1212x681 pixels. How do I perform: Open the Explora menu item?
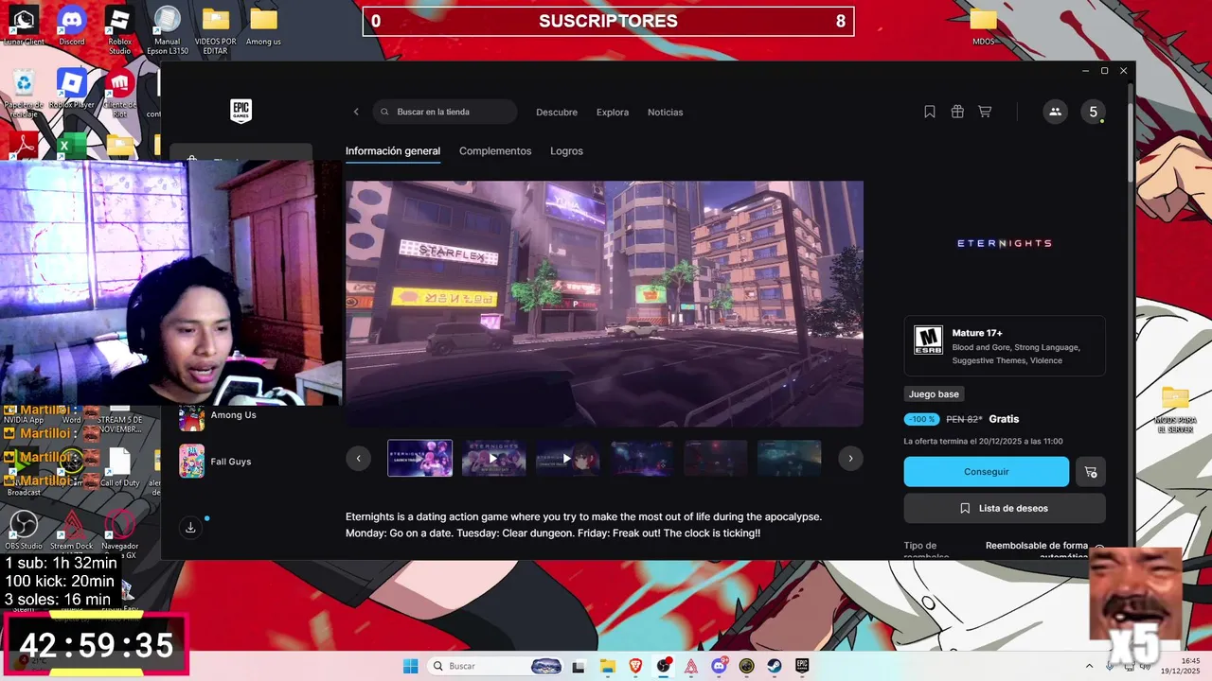(x=613, y=112)
